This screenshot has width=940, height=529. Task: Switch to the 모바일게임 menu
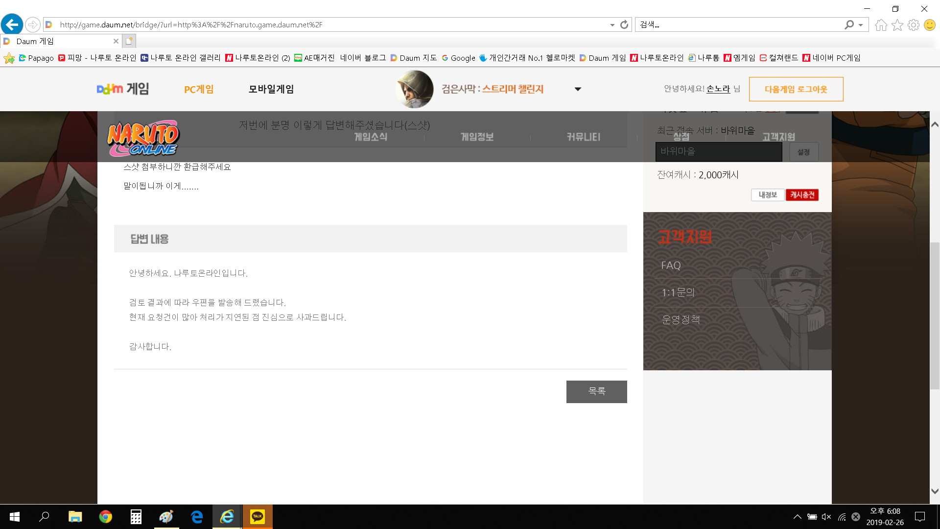(271, 89)
